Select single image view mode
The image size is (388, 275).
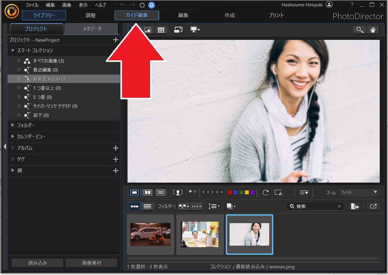pos(135,192)
